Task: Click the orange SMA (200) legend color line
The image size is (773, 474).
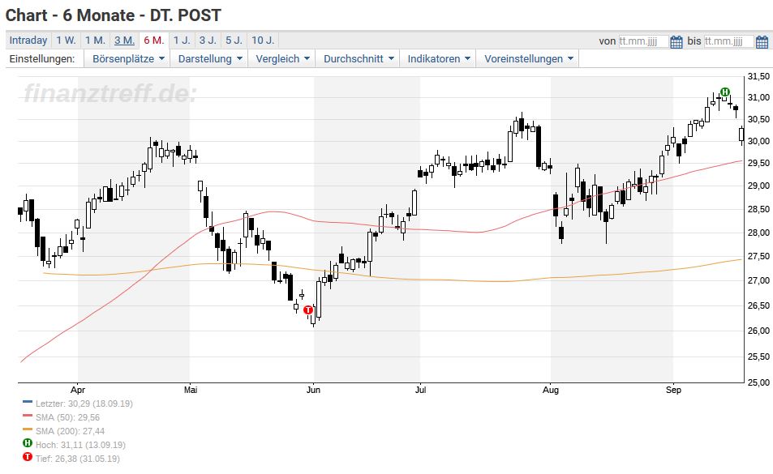Action: click(x=28, y=429)
